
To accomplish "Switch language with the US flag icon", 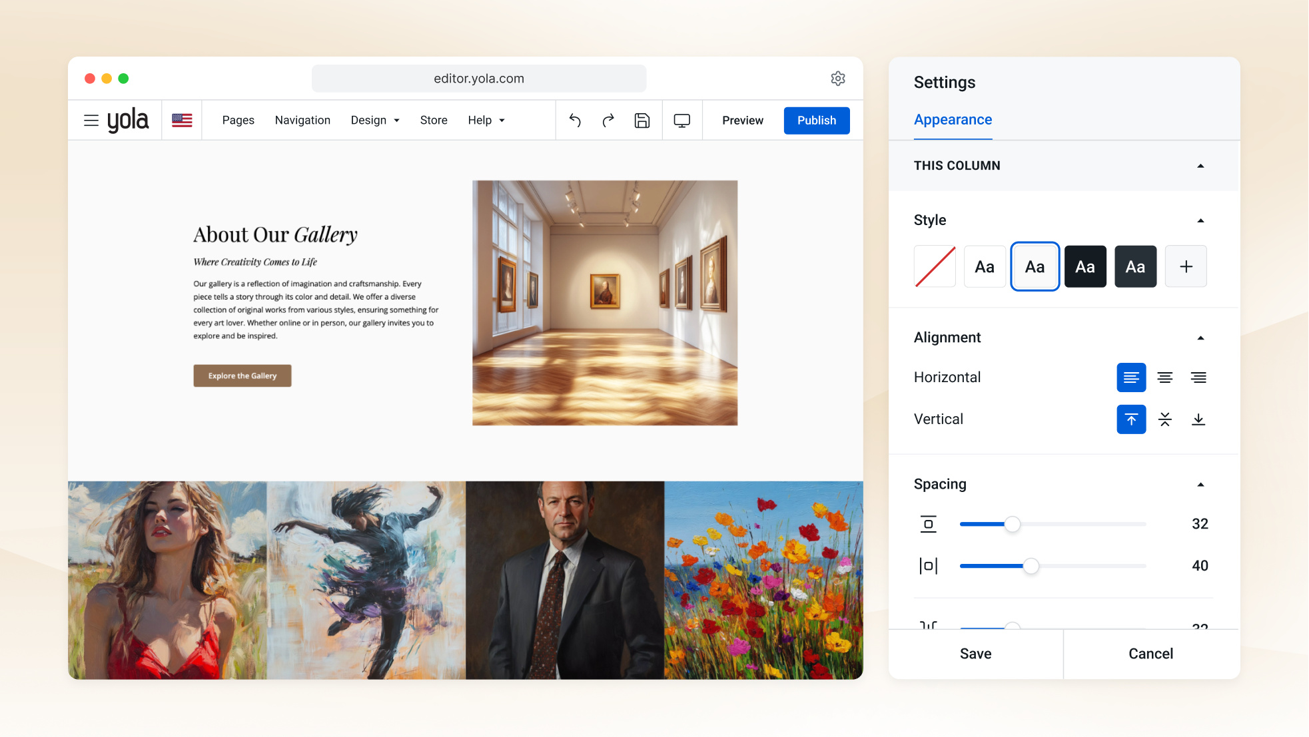I will 182,121.
